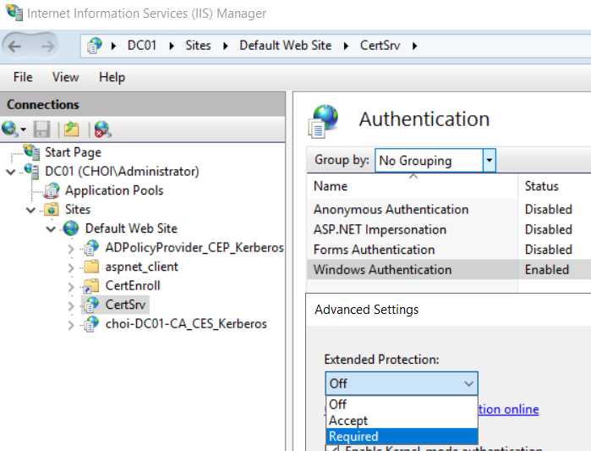This screenshot has width=591, height=451.
Task: Click the Authentication feature globe icon
Action: [323, 122]
